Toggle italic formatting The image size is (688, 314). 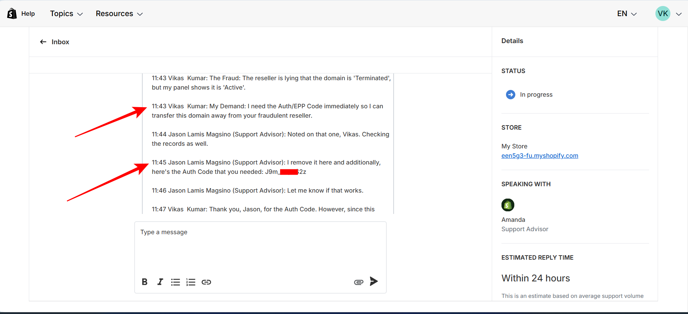pos(160,282)
